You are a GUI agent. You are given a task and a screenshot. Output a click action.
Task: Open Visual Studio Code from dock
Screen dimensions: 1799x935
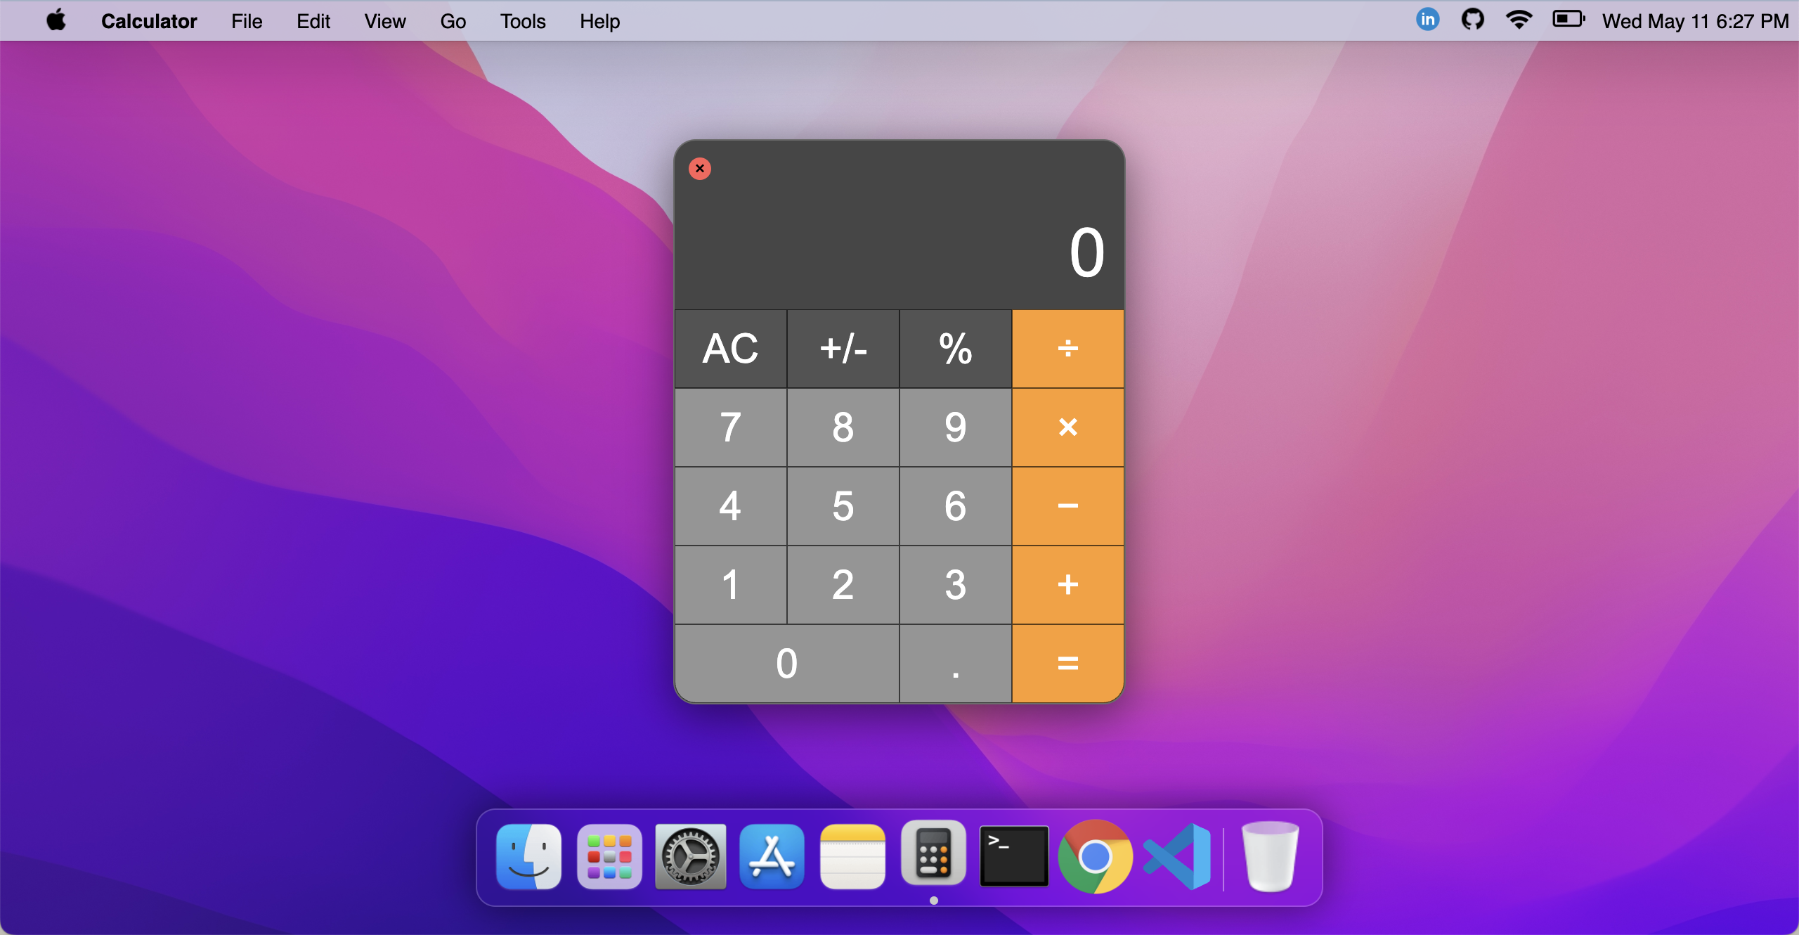pos(1177,857)
